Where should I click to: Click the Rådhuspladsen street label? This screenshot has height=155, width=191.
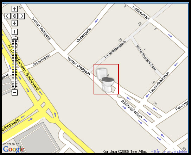click(132, 109)
